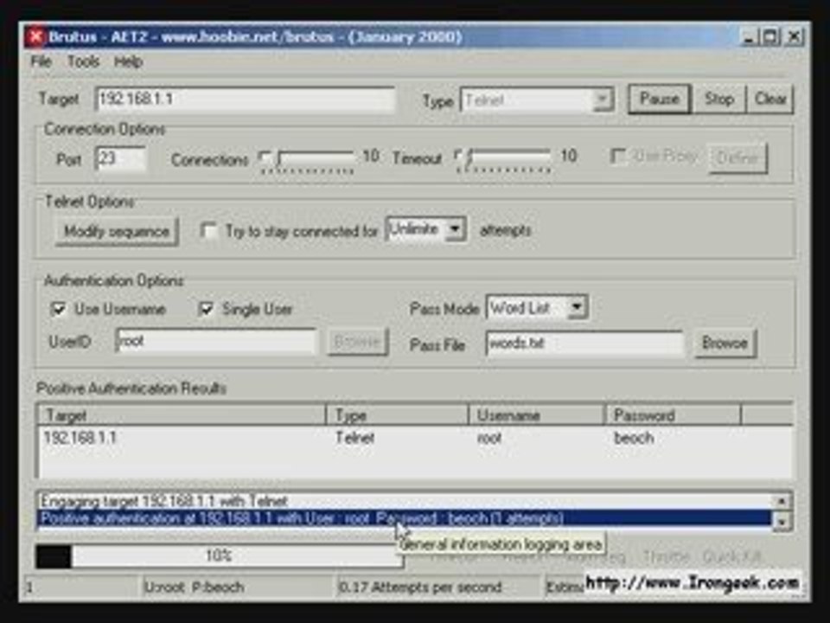Adjust the Timeout slider
830x623 pixels.
[x=503, y=159]
